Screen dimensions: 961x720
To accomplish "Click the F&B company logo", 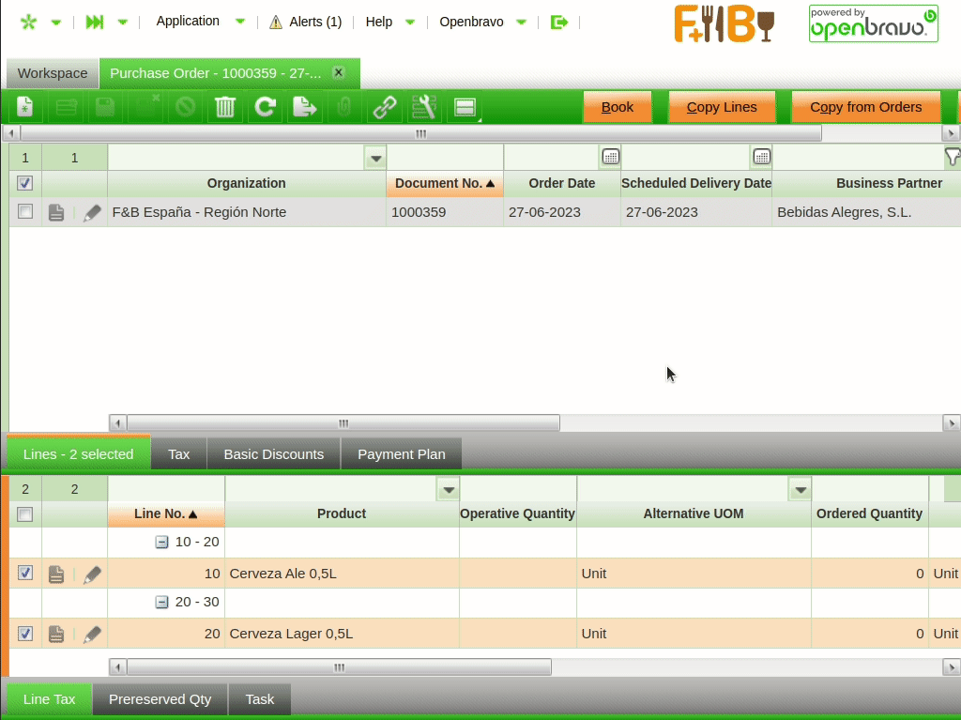I will 725,23.
